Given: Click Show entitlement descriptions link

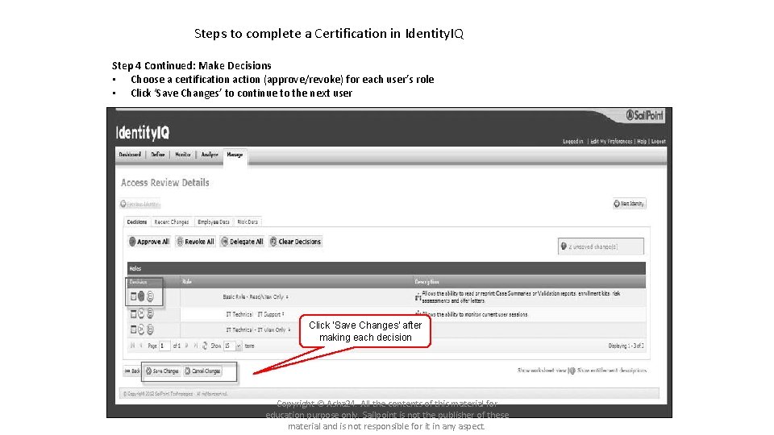Looking at the screenshot, I should tap(612, 371).
